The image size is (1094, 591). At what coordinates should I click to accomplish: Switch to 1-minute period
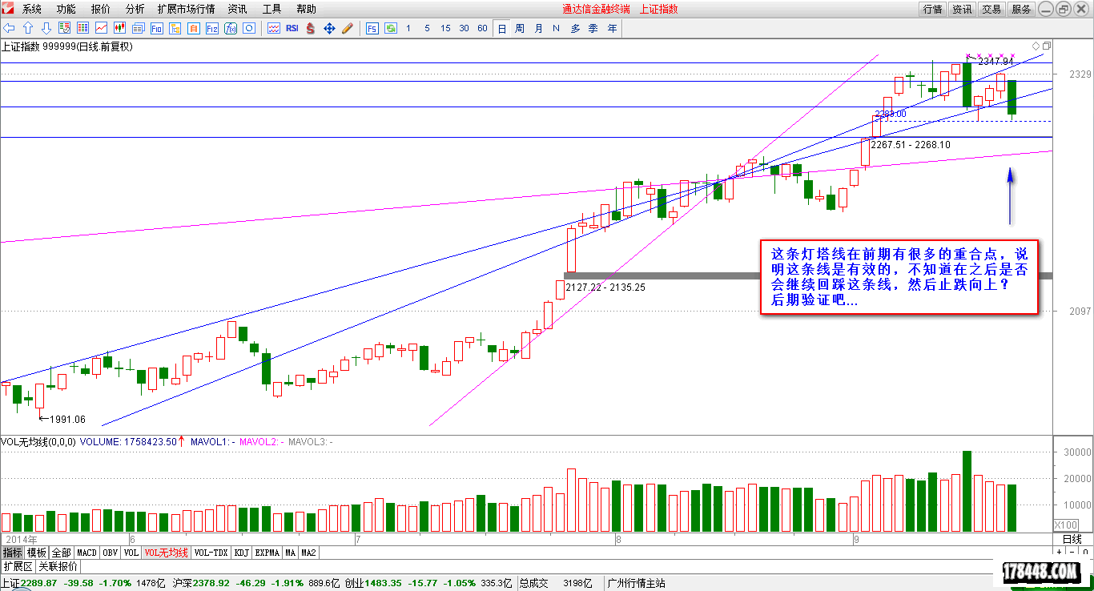[x=408, y=28]
